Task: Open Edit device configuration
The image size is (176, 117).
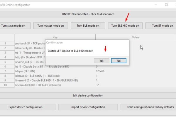Action: click(x=88, y=96)
